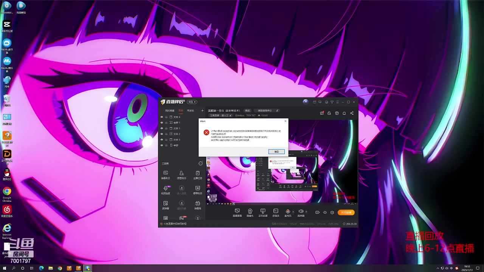Lock the 文本 4 layer
Screen dimensions: 484x272
(x=166, y=117)
